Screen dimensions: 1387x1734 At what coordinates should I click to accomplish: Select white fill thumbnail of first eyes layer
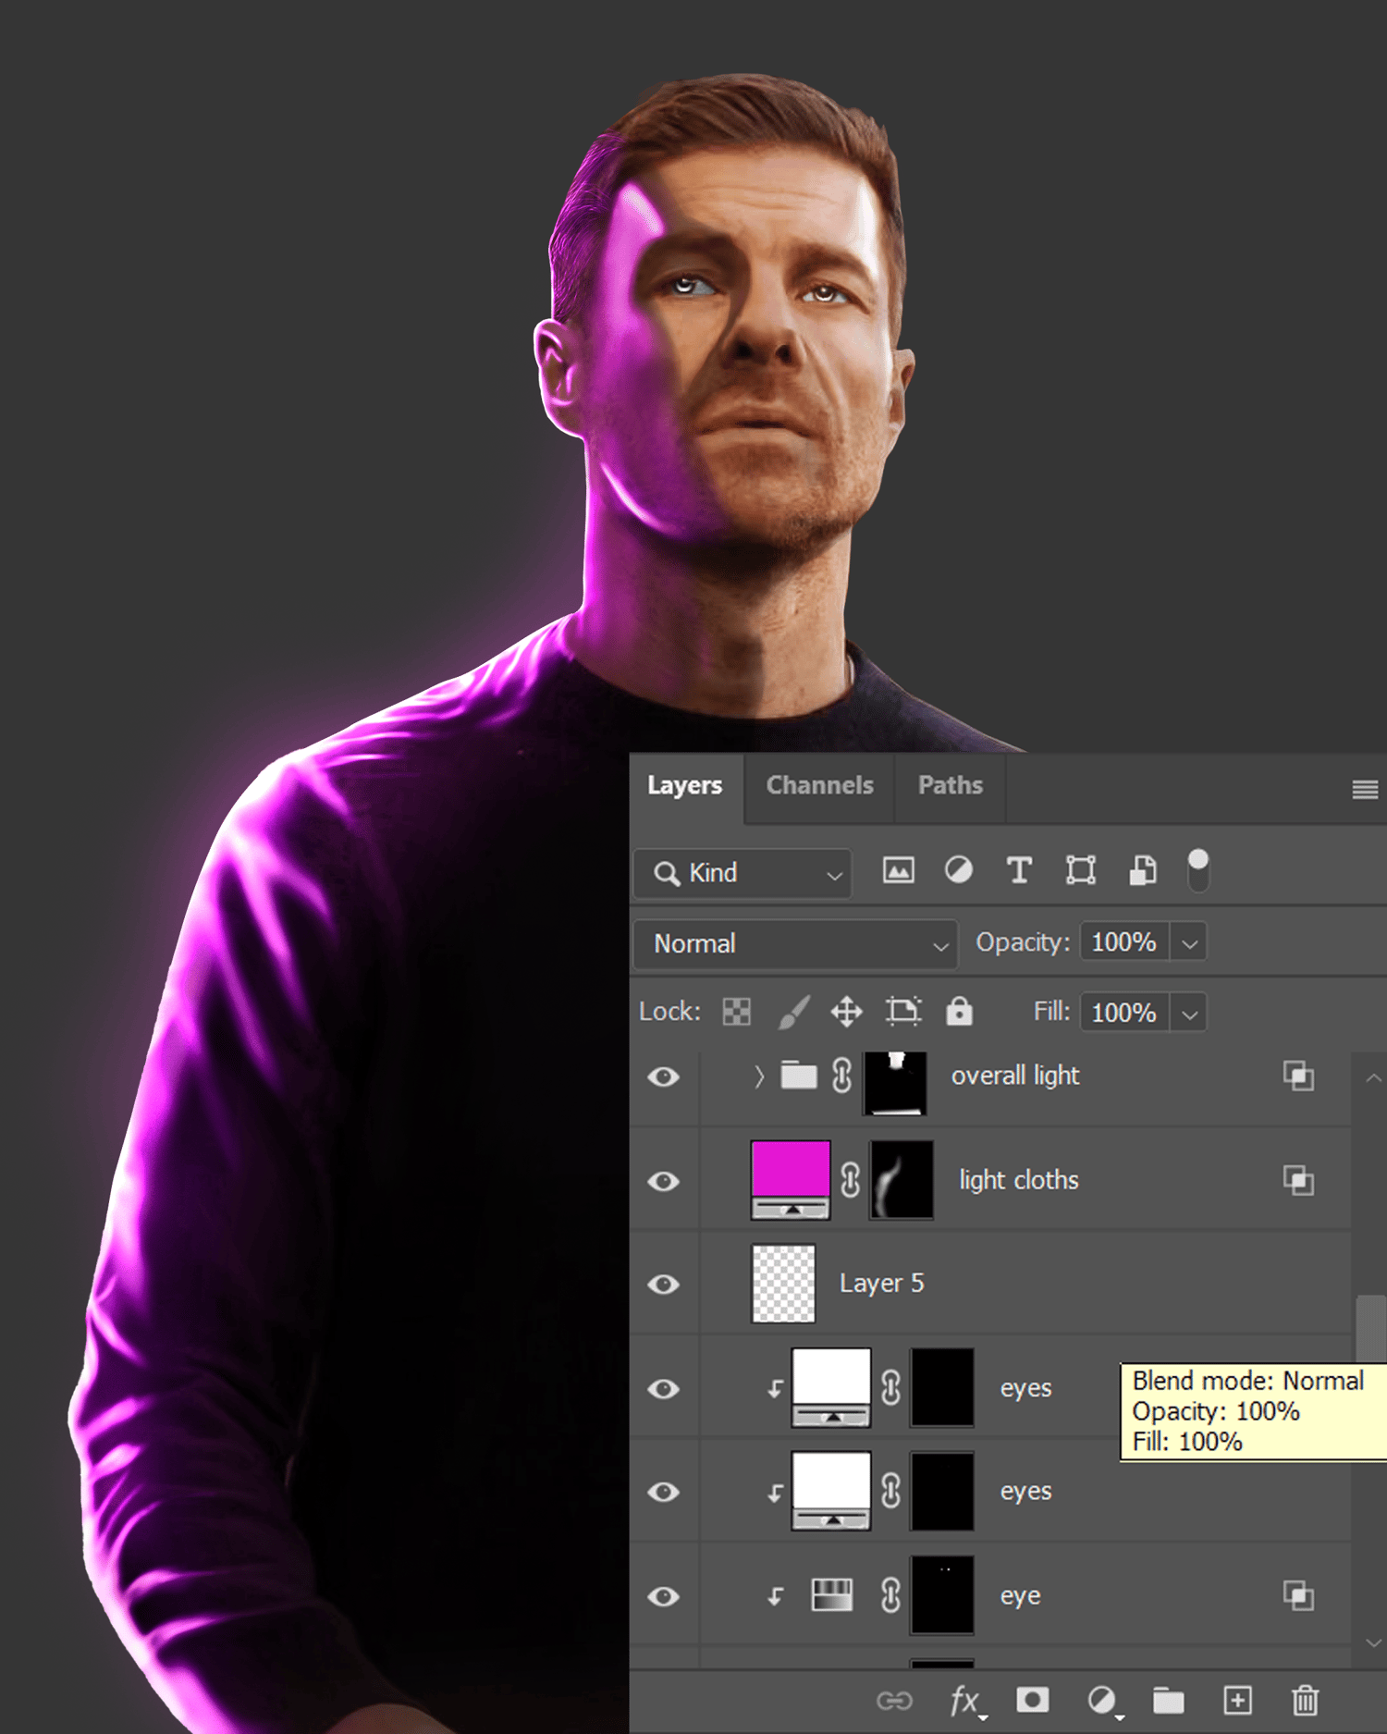pos(830,1387)
